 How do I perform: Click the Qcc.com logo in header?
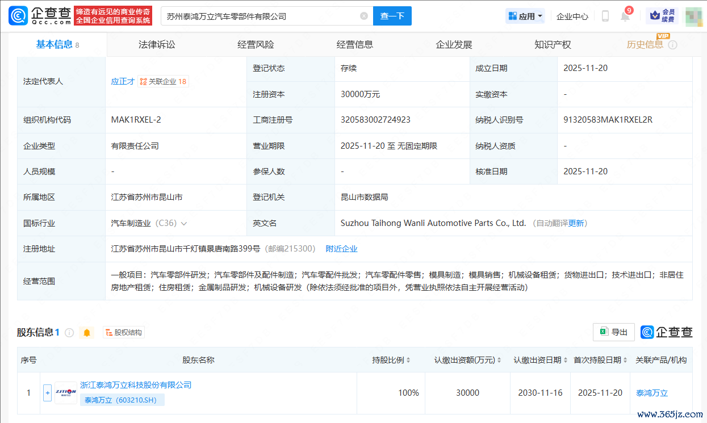pyautogui.click(x=40, y=16)
